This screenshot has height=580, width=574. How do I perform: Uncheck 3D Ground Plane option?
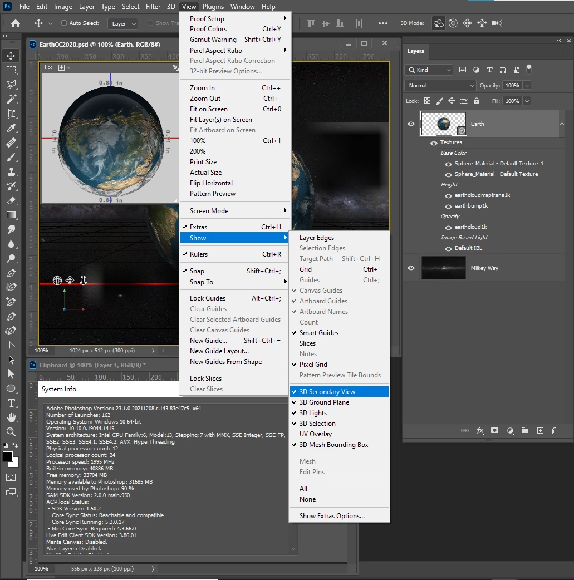(340, 402)
